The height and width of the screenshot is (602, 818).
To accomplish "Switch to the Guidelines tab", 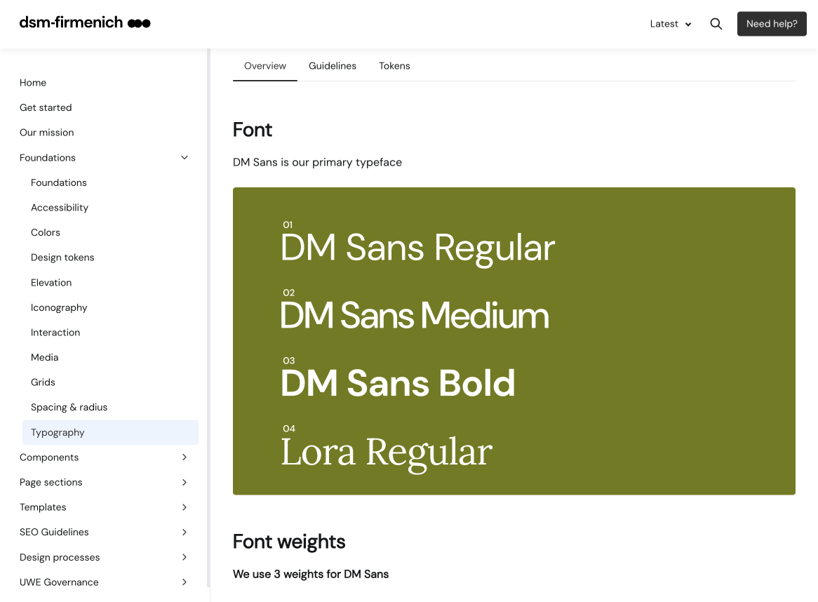I will pos(333,66).
